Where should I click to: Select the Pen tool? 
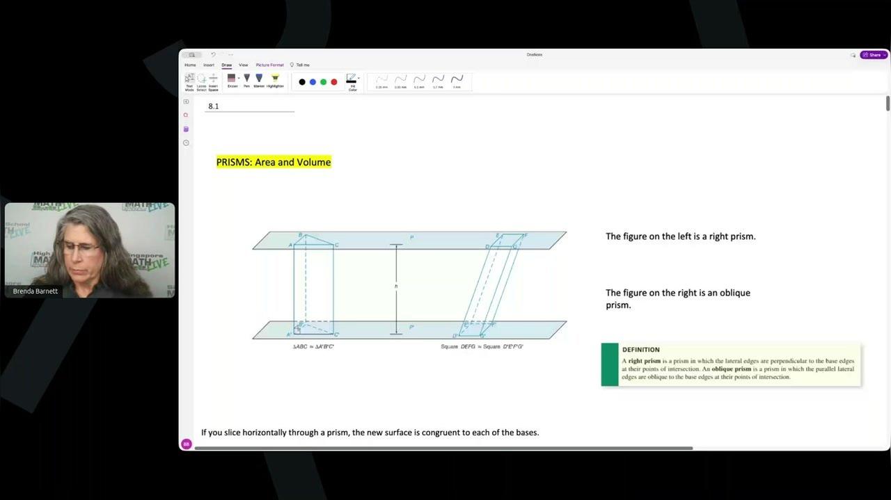(246, 81)
